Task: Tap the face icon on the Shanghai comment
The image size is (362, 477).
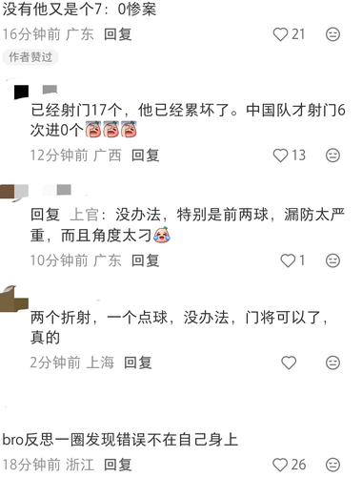Action: coord(332,363)
